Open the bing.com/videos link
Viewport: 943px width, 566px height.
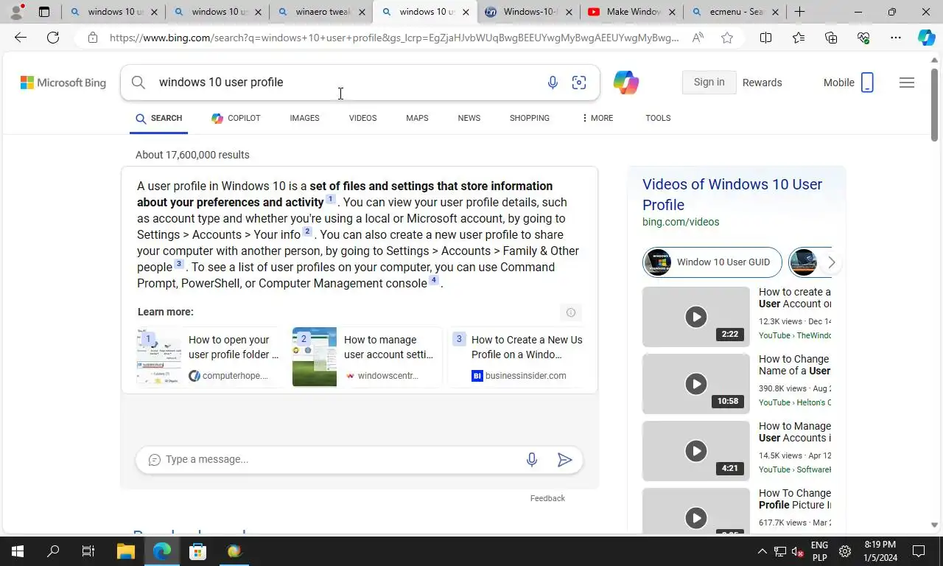click(681, 222)
